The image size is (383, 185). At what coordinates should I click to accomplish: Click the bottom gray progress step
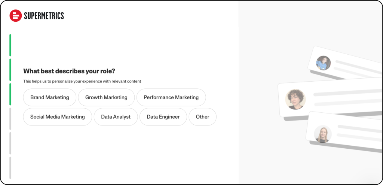click(x=10, y=168)
